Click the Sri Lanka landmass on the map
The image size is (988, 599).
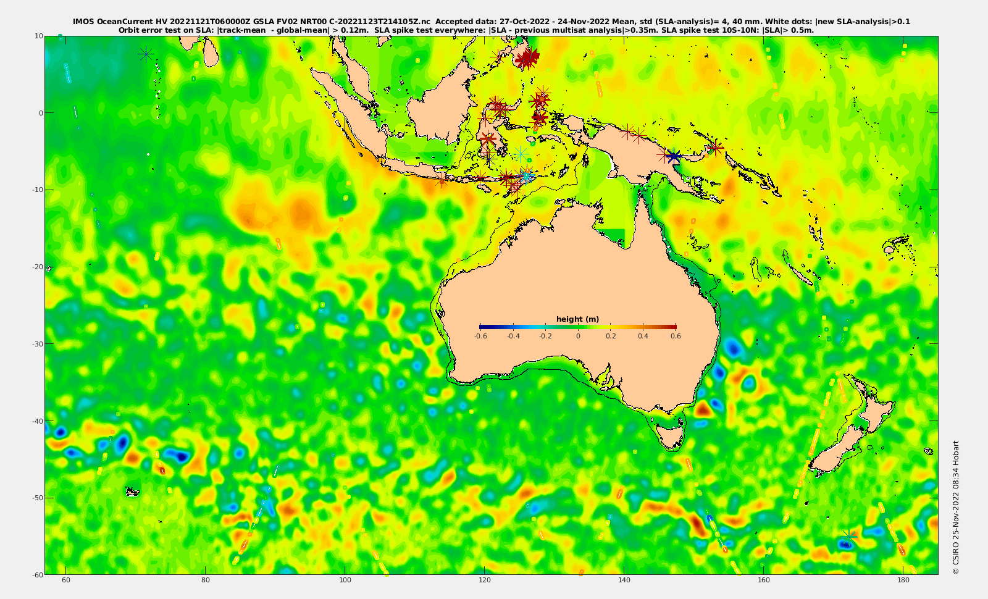211,54
